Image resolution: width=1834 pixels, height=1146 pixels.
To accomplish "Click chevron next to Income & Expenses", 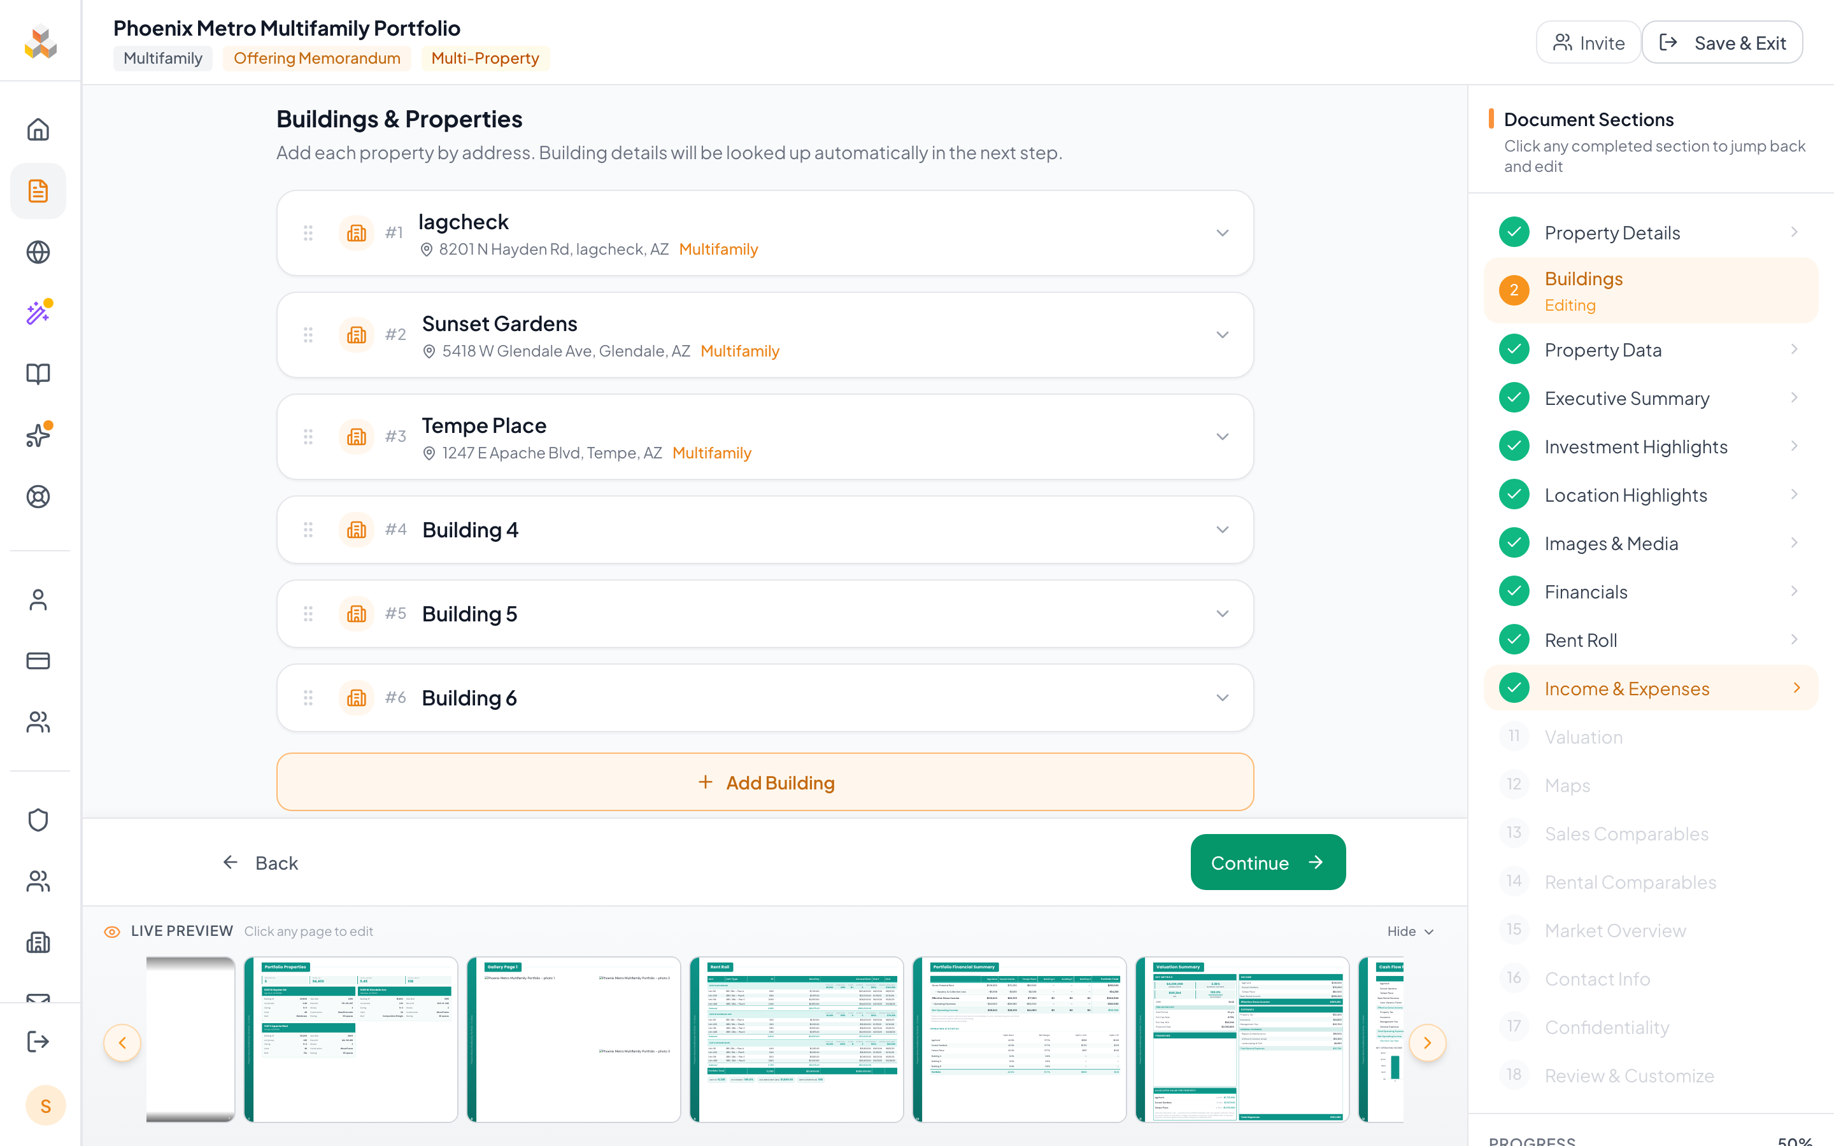I will [x=1797, y=688].
